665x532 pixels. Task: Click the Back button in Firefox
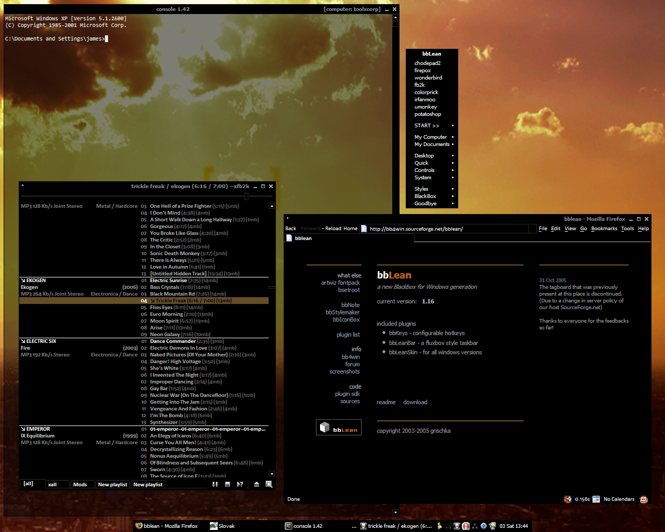[x=290, y=229]
